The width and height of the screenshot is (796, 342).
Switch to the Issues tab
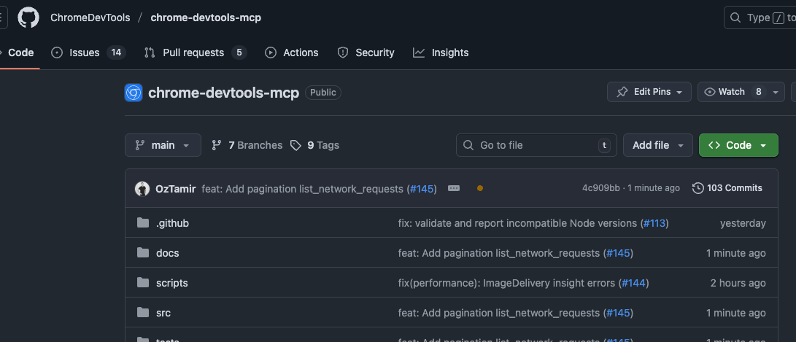pos(88,53)
